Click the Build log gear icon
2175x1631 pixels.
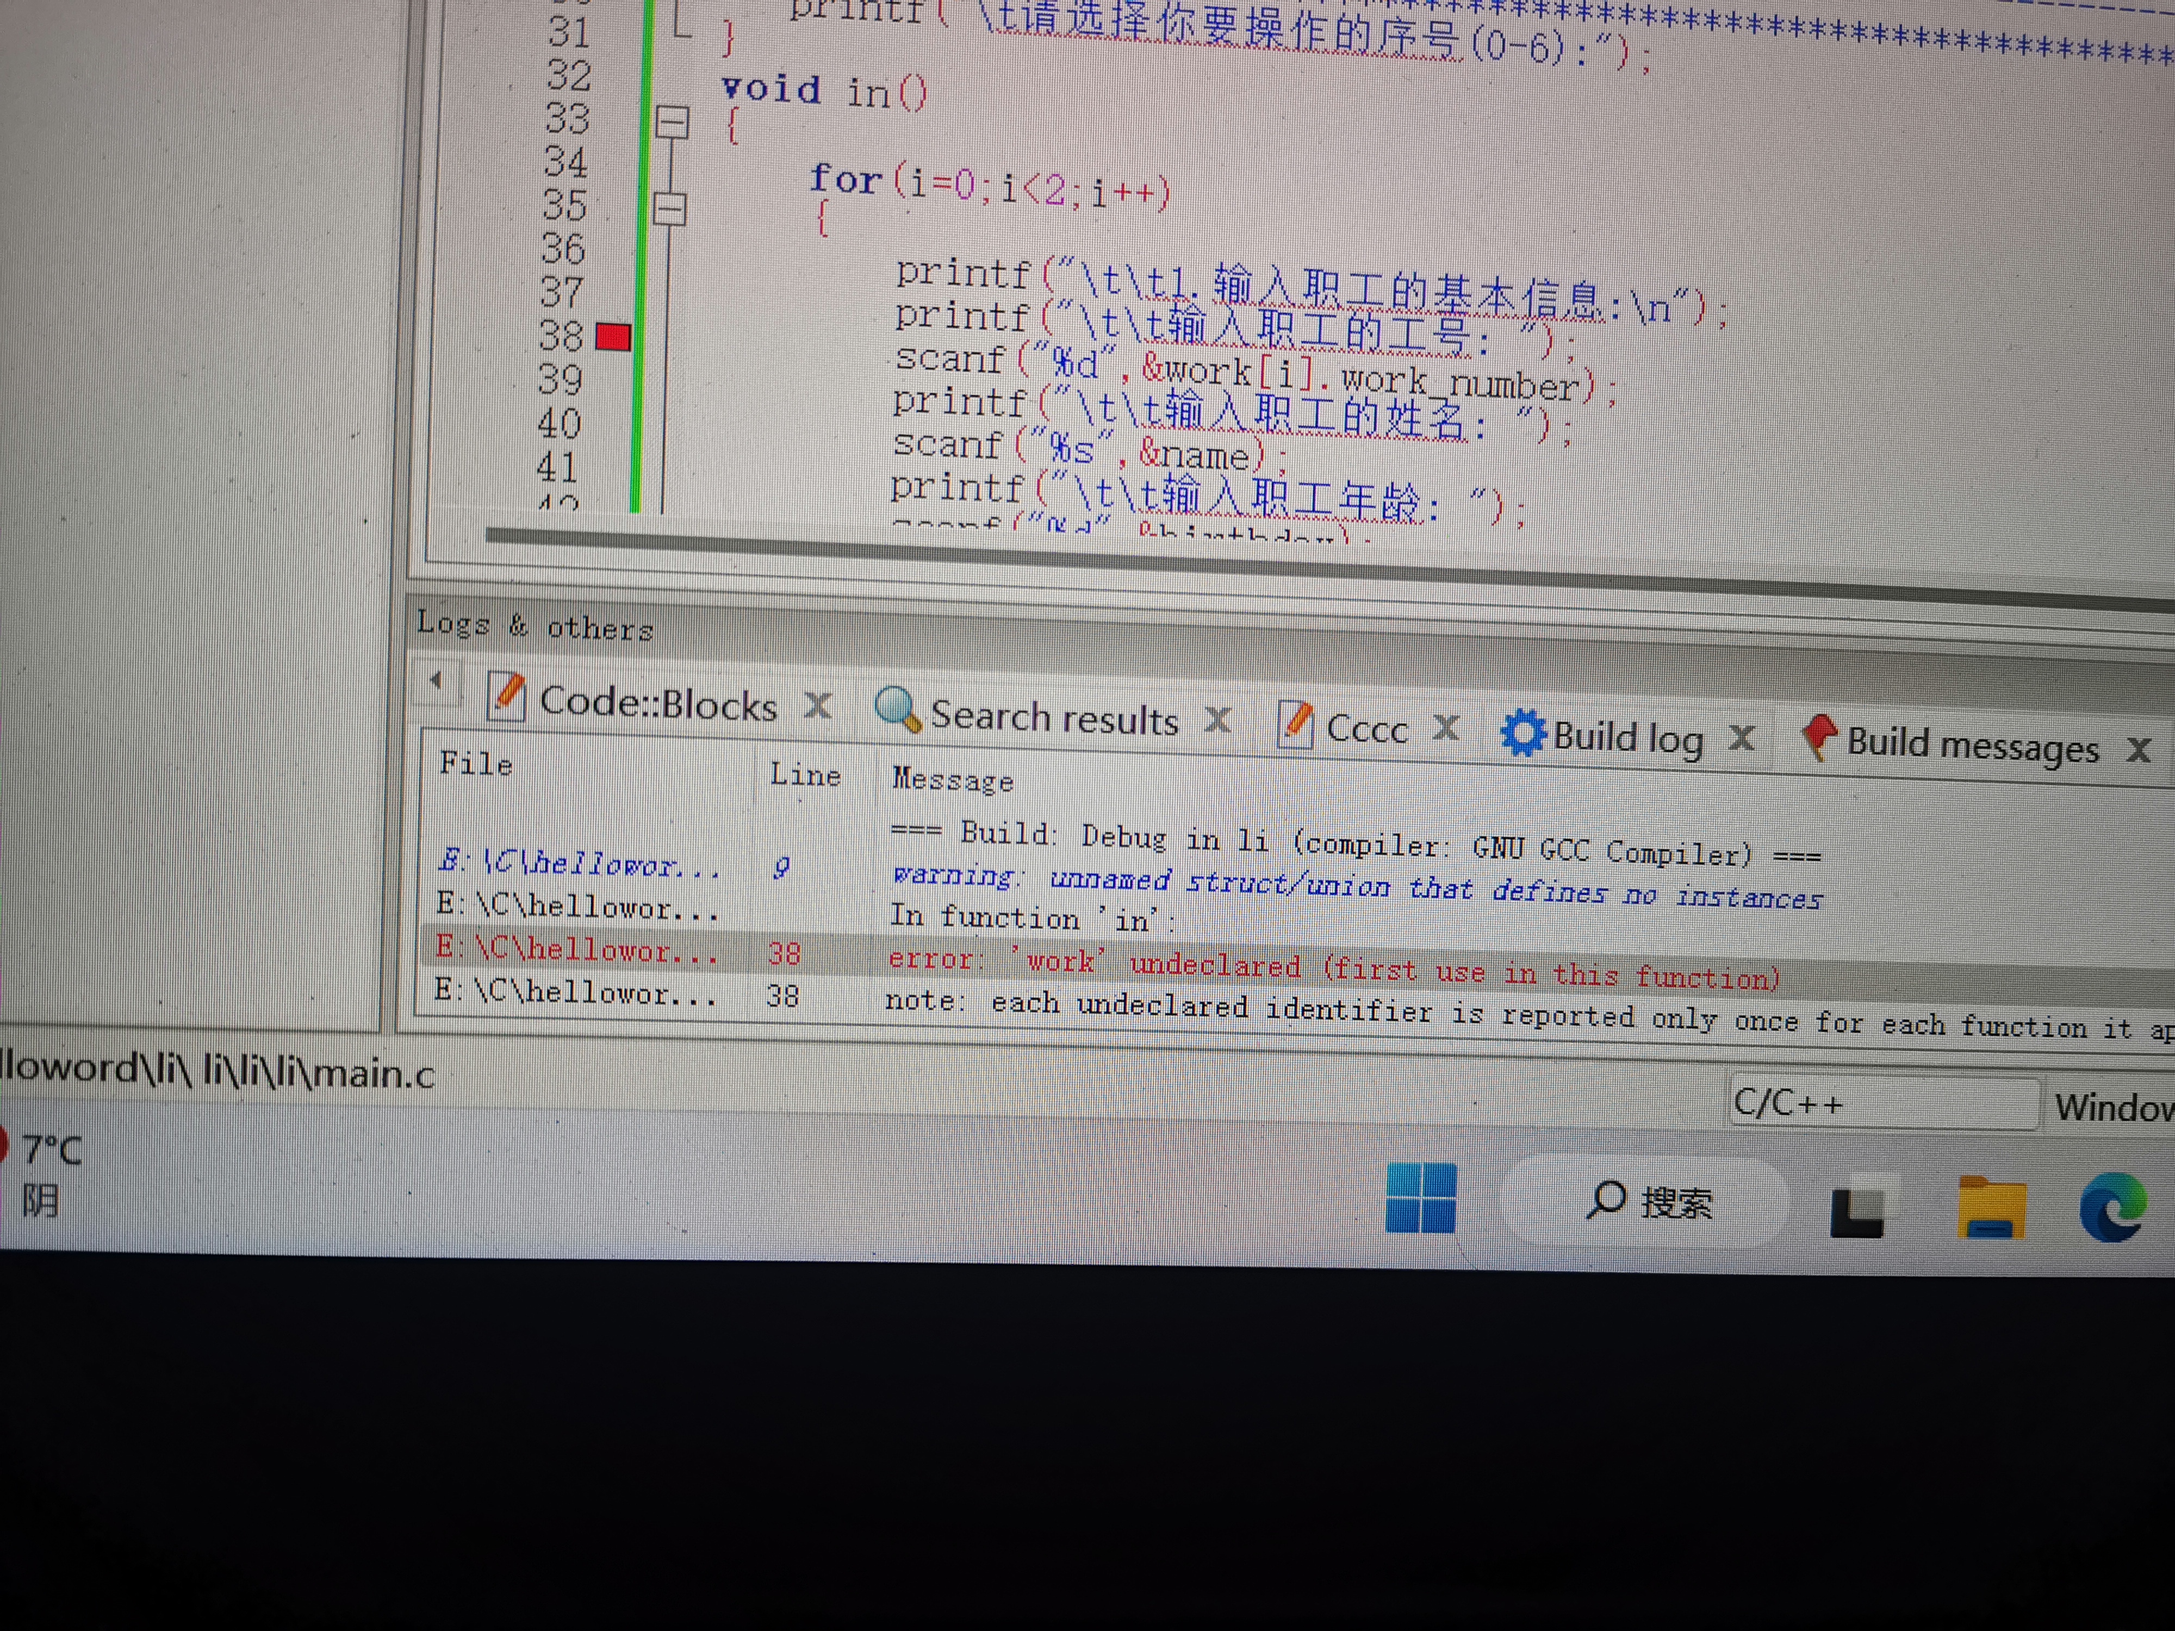pyautogui.click(x=1523, y=732)
